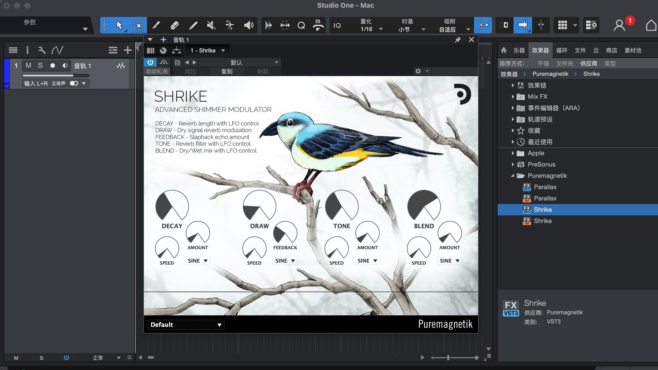This screenshot has width=658, height=370.
Task: Go to browser home icon
Action: pos(503,50)
